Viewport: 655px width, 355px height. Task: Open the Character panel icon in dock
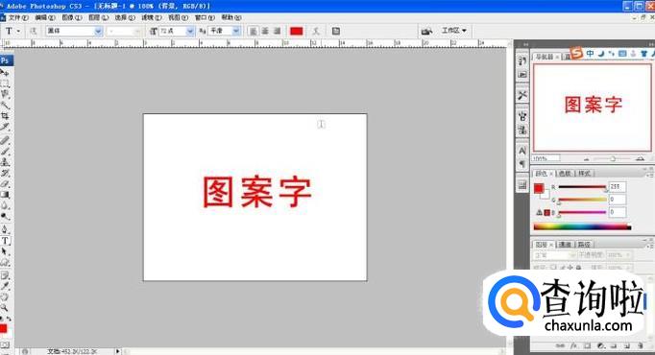pyautogui.click(x=522, y=151)
